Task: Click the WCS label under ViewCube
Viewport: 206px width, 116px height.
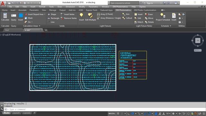Action: coord(198,50)
